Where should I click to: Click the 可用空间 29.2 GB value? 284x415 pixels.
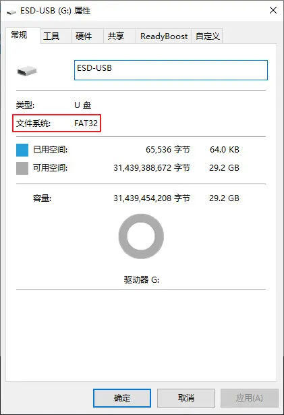pos(224,168)
